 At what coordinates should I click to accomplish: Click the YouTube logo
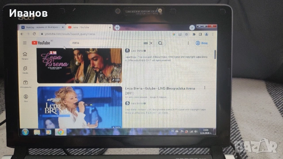[x=41, y=43]
